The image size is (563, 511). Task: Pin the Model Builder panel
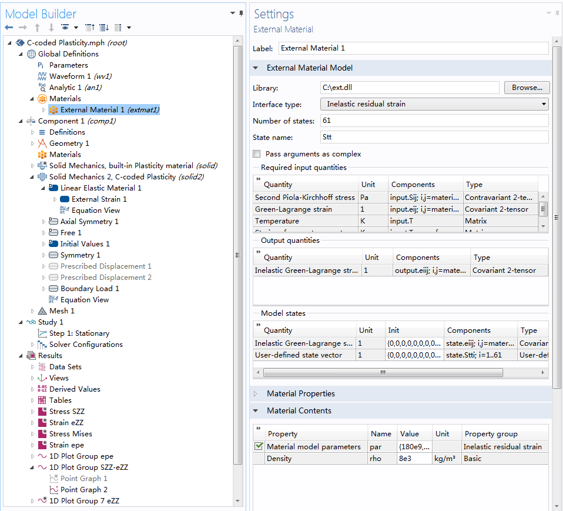coord(241,14)
